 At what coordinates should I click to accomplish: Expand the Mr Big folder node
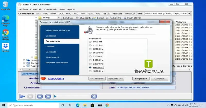click(36, 17)
